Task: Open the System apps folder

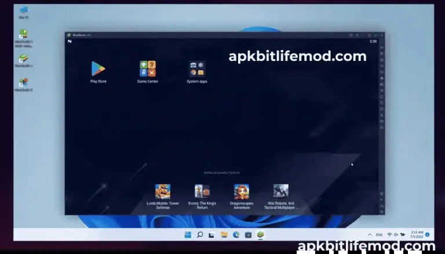Action: (x=197, y=69)
